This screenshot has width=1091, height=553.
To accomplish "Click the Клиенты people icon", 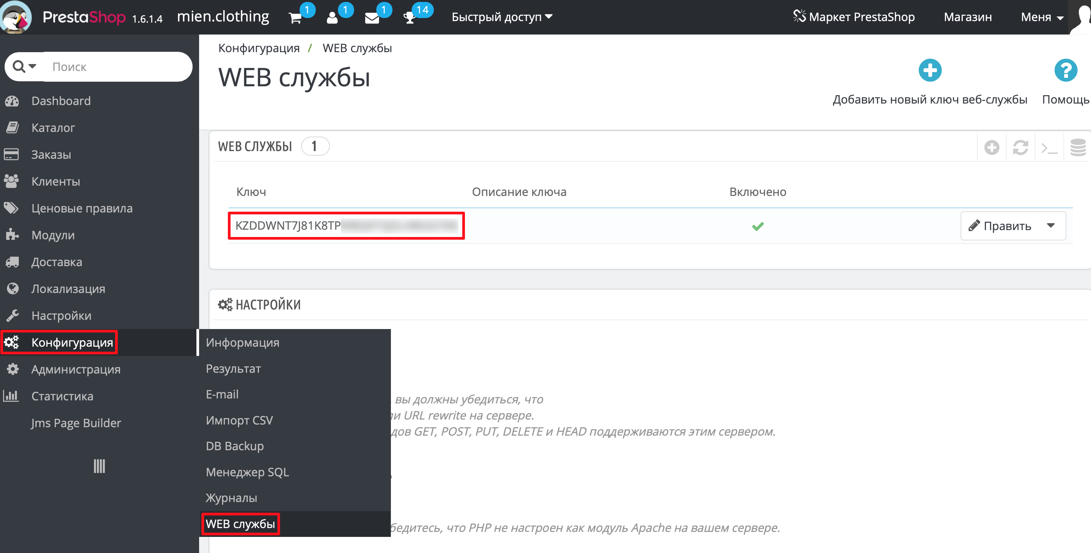I will pos(12,181).
